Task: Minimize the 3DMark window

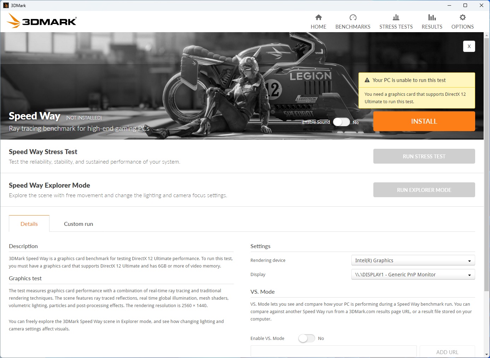Action: point(449,5)
